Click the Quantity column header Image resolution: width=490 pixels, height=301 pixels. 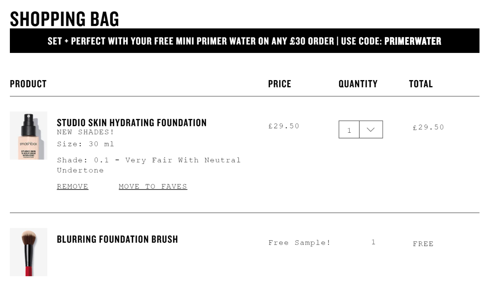pyautogui.click(x=358, y=84)
